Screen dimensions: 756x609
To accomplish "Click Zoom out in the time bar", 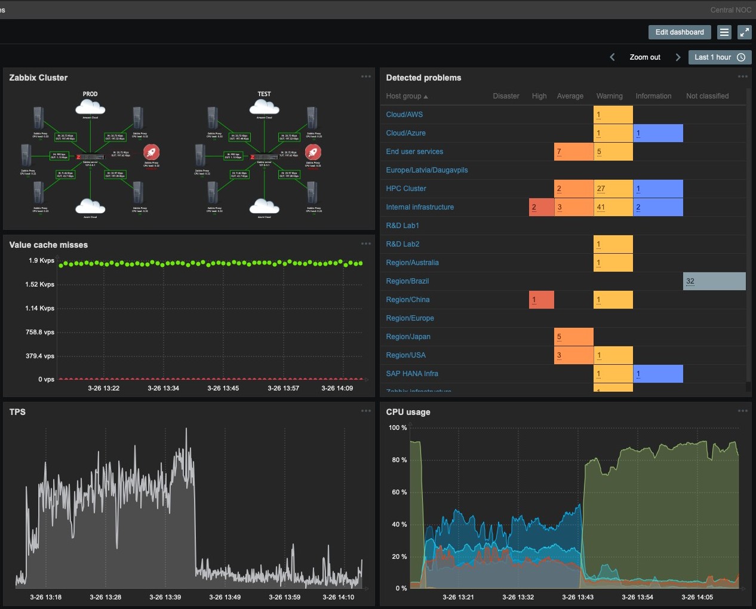I will [x=644, y=57].
